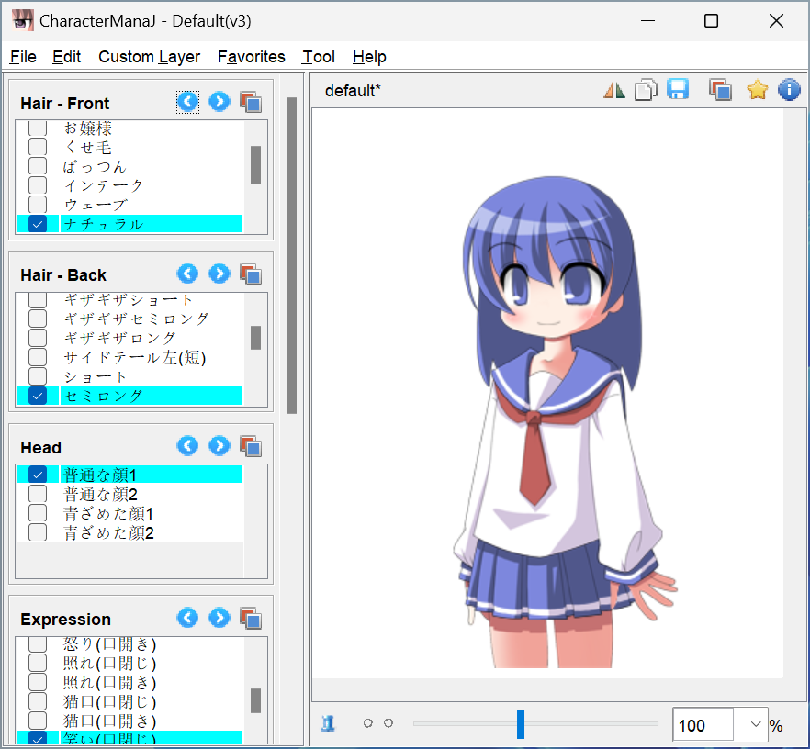The image size is (810, 749).
Task: Check the 青ざめた顔2 head checkbox
Action: (x=37, y=532)
